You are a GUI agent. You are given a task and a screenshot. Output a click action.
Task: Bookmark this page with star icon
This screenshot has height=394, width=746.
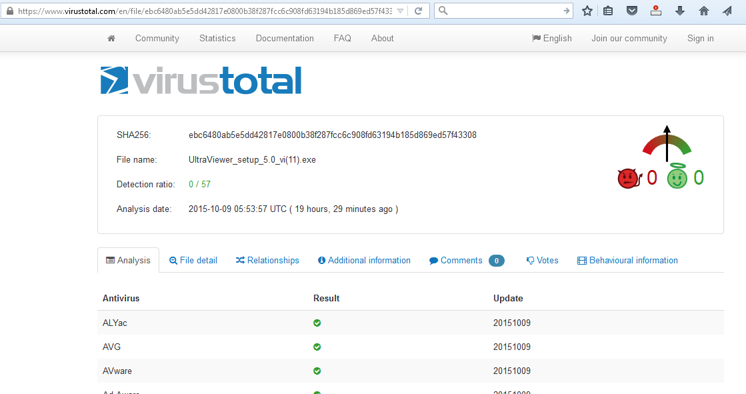pyautogui.click(x=587, y=11)
